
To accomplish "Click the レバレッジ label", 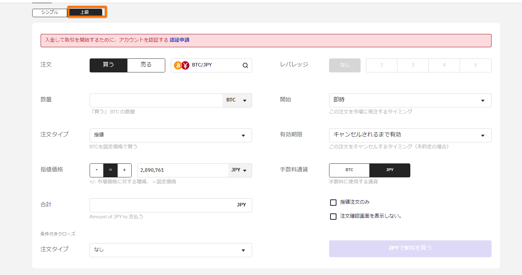I will 294,64.
